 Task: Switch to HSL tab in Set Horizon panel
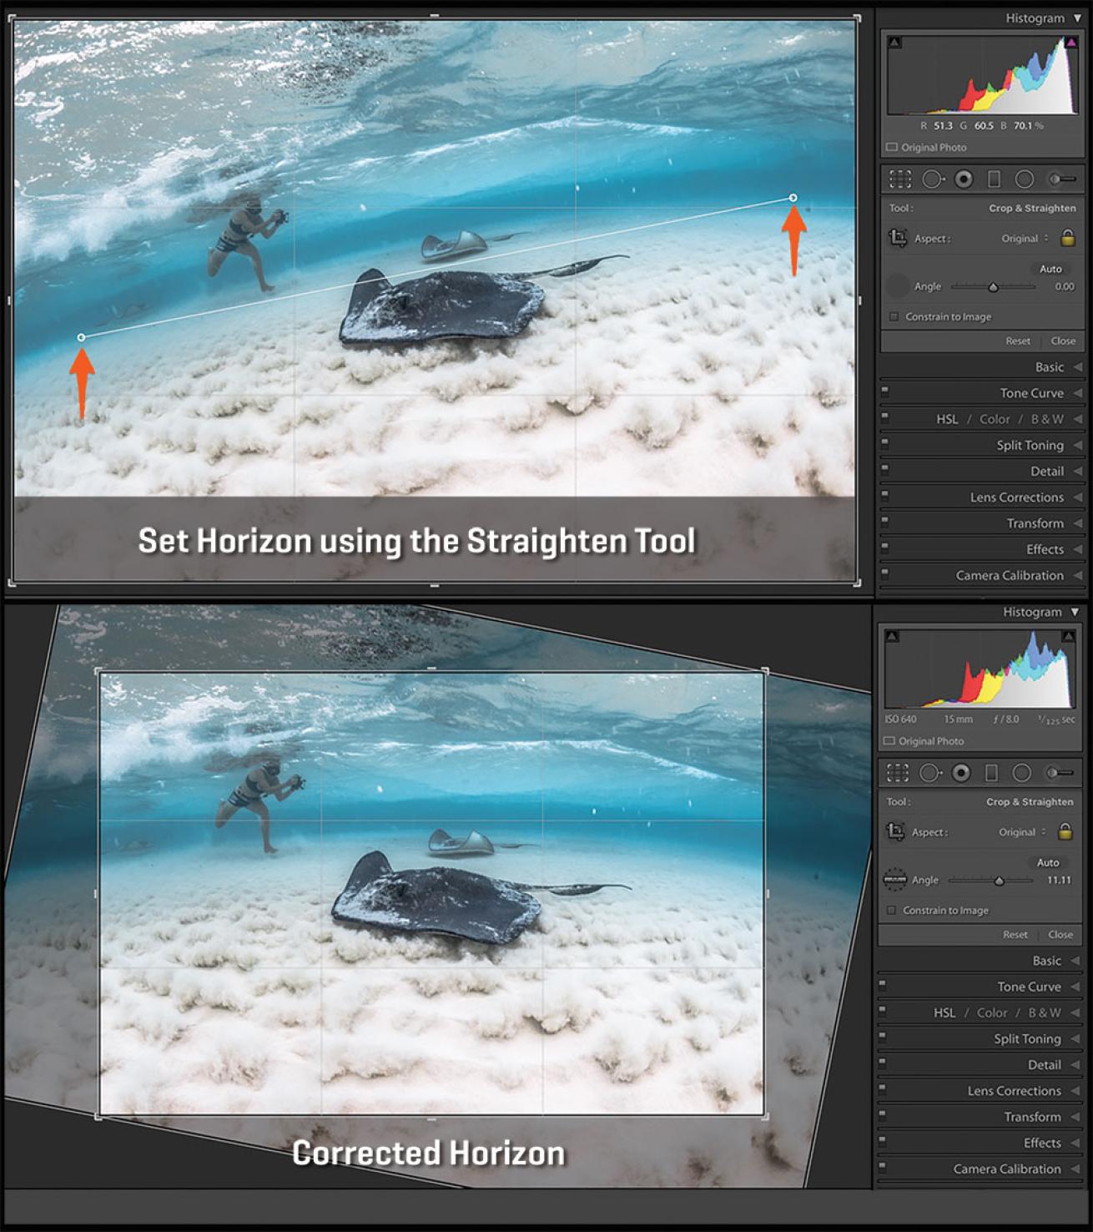pyautogui.click(x=947, y=419)
